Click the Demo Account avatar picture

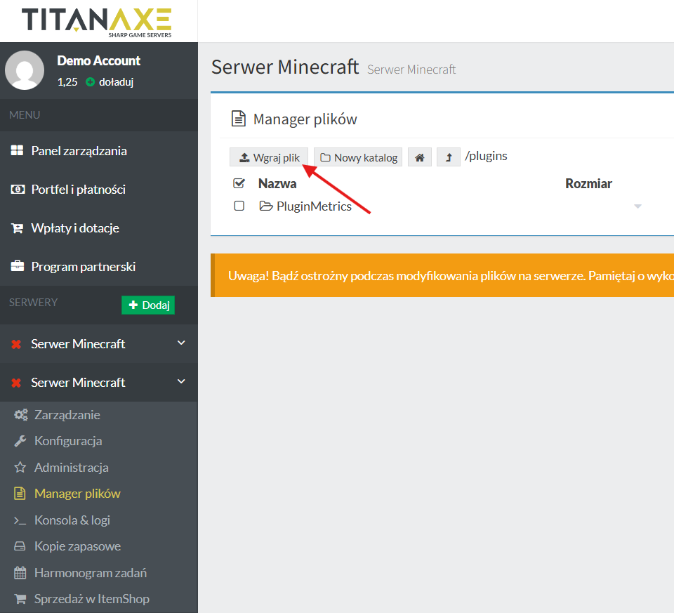(x=25, y=70)
